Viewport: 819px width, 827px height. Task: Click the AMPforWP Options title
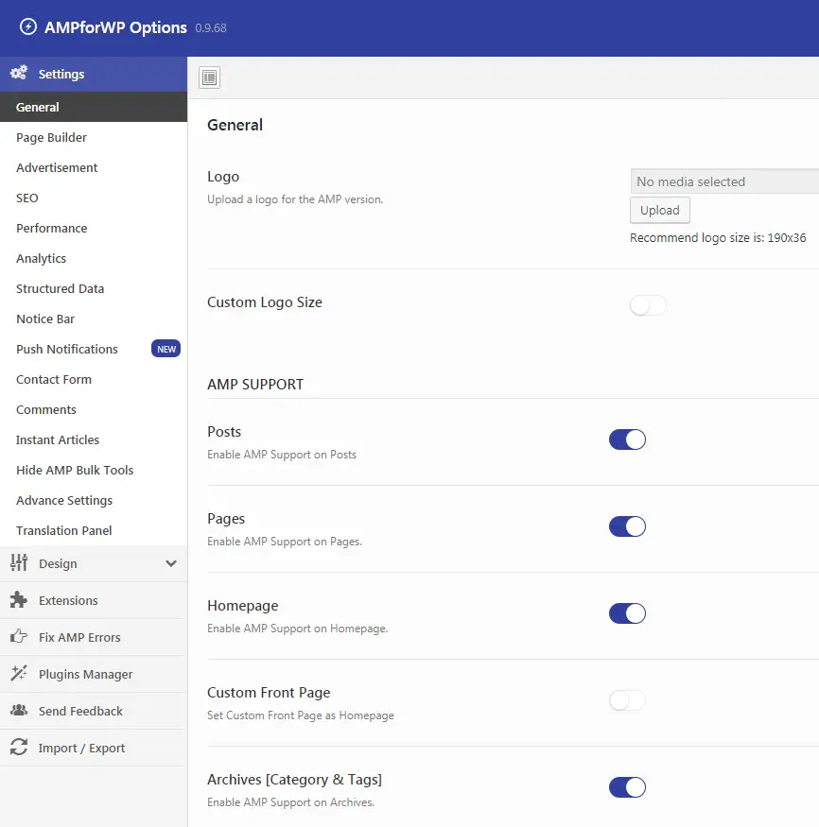point(115,27)
